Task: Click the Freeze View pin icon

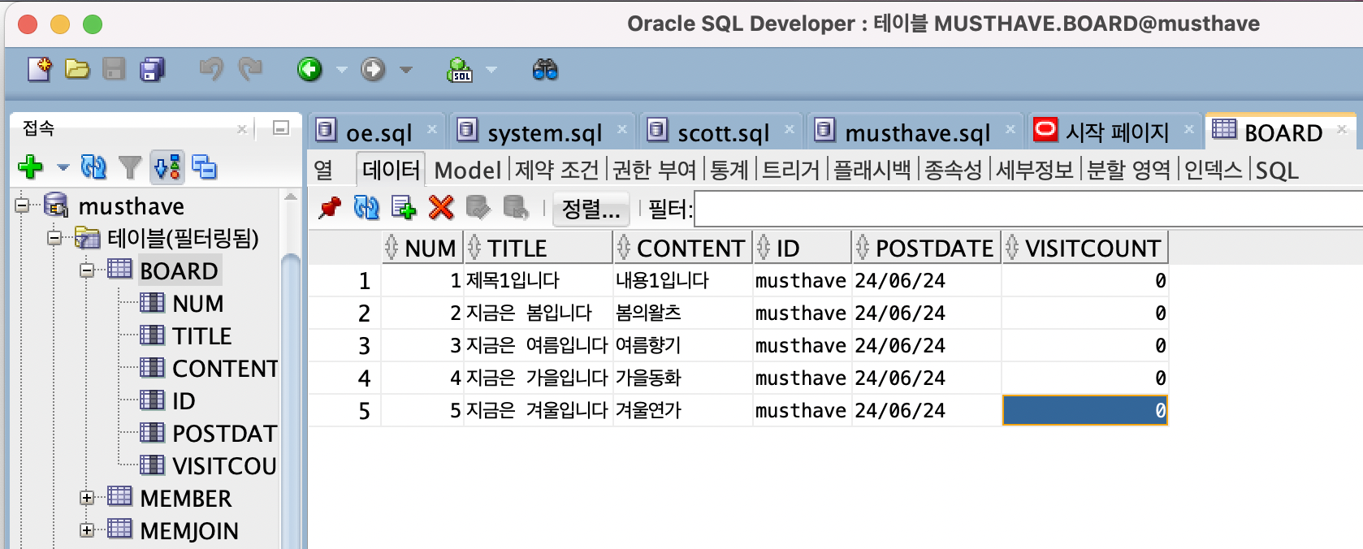Action: 330,209
